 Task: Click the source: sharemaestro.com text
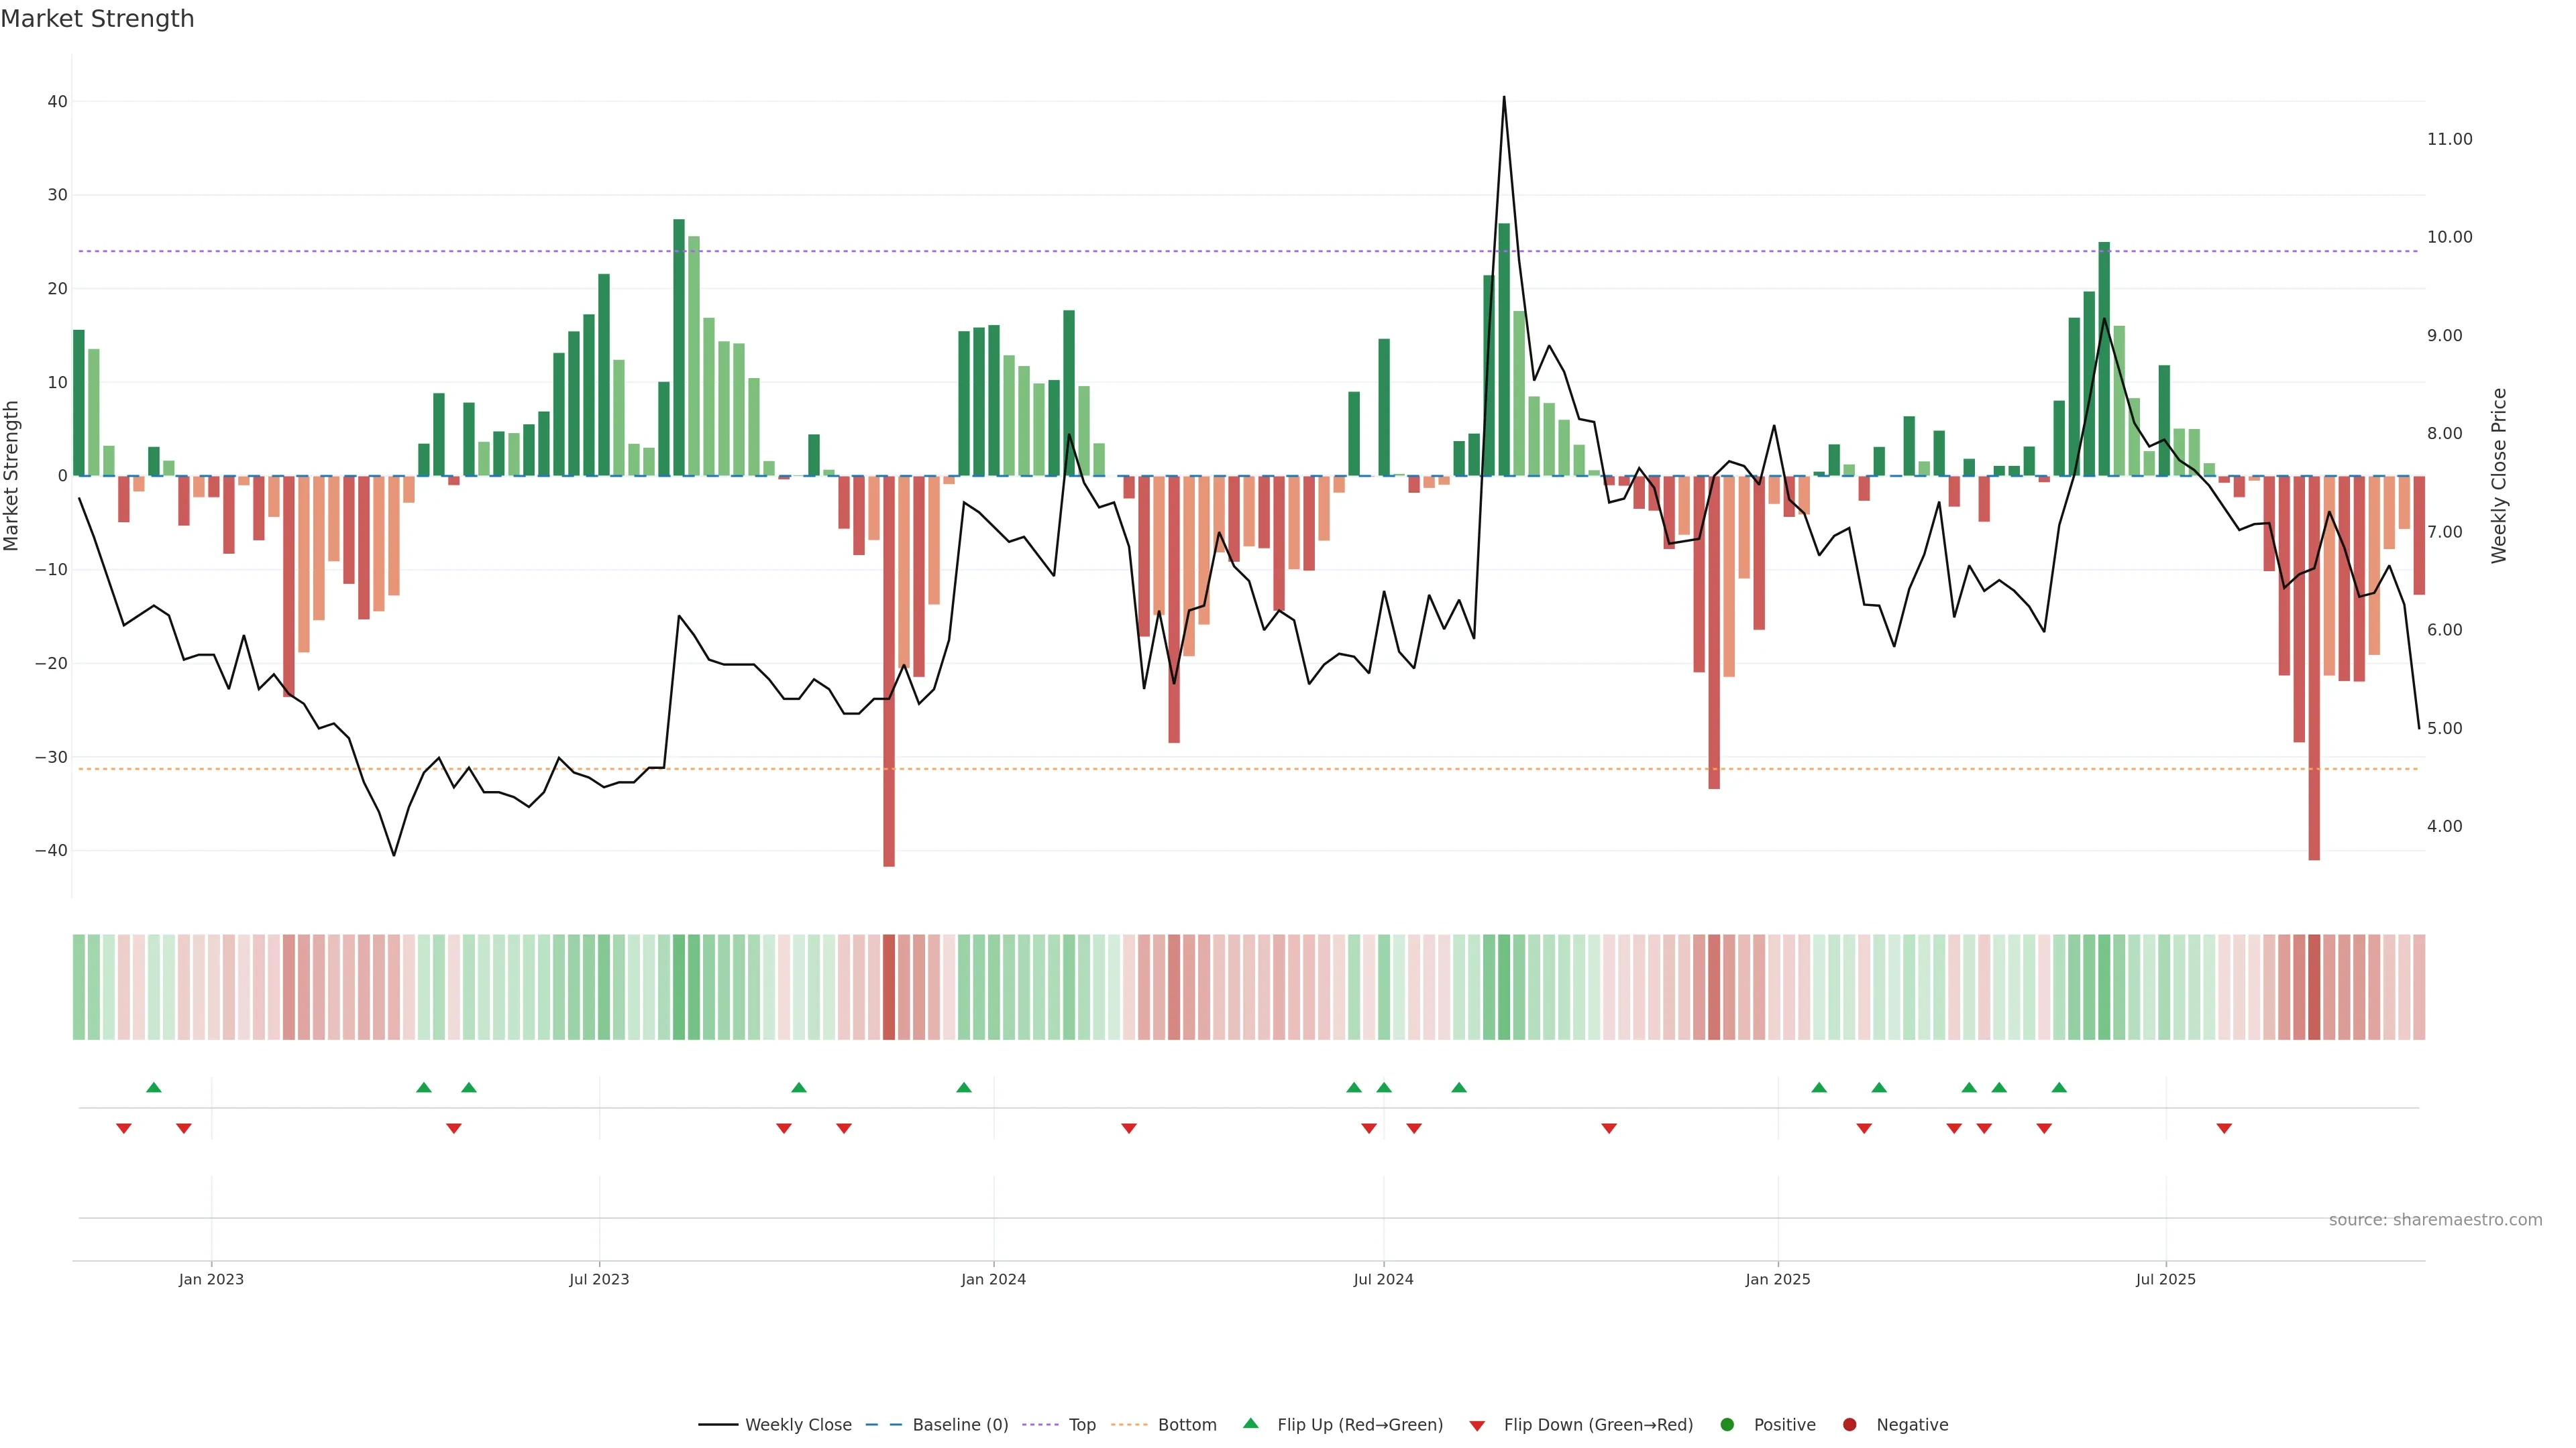tap(2435, 1220)
